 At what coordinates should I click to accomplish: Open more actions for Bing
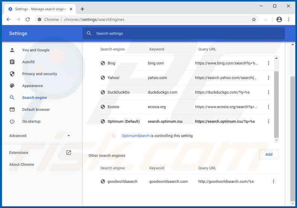pos(268,63)
